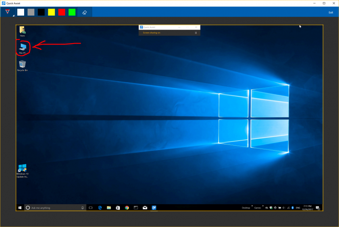Click the diamond-shaped tray icon
Screen dimensions: 339x227
tap(275, 208)
